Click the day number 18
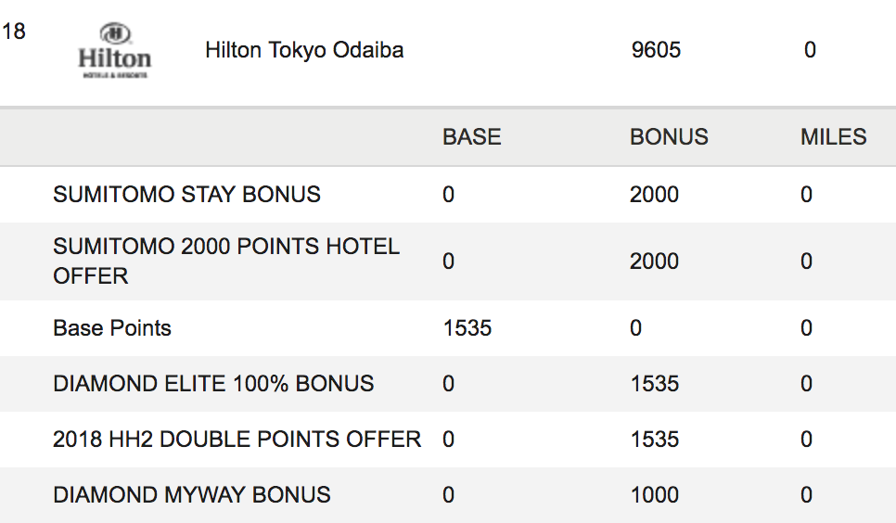 click(14, 31)
